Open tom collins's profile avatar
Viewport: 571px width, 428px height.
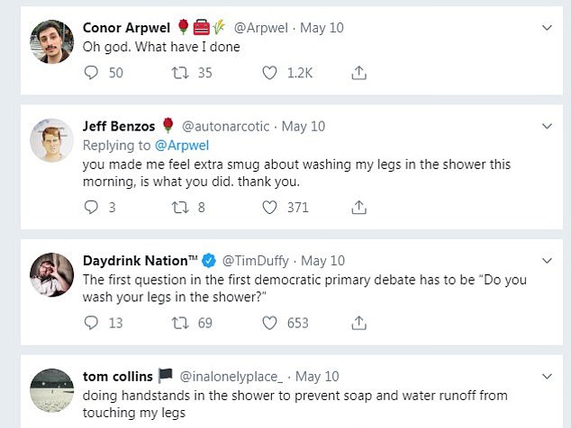coord(51,391)
